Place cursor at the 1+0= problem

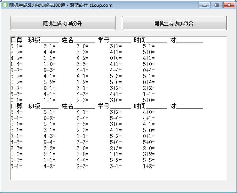point(49,64)
